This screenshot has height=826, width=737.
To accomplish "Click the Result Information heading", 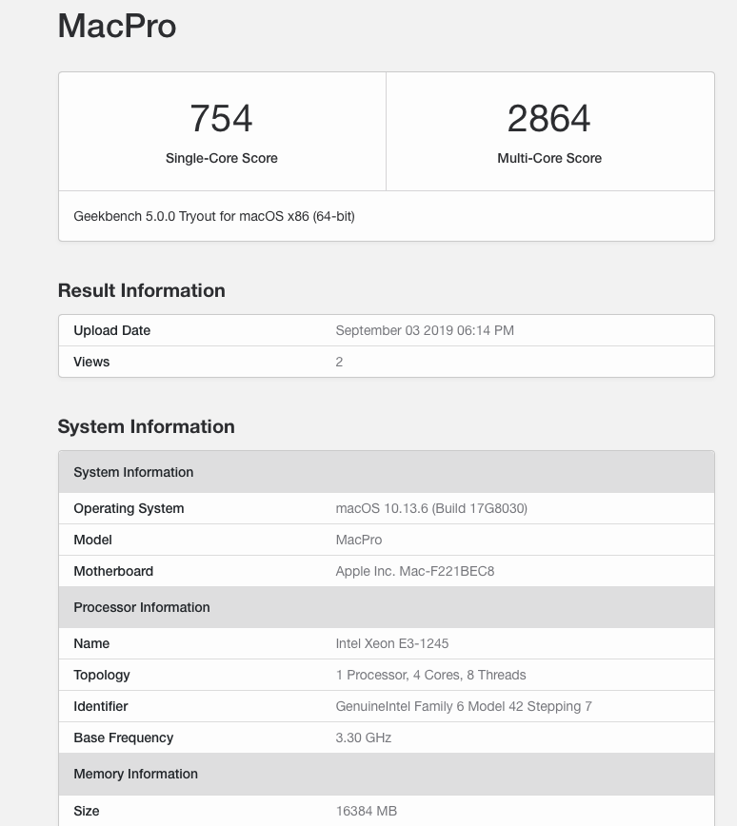I will coord(141,290).
